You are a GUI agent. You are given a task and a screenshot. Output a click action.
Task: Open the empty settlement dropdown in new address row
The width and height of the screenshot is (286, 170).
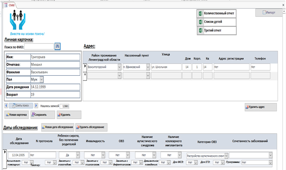[x=148, y=76]
